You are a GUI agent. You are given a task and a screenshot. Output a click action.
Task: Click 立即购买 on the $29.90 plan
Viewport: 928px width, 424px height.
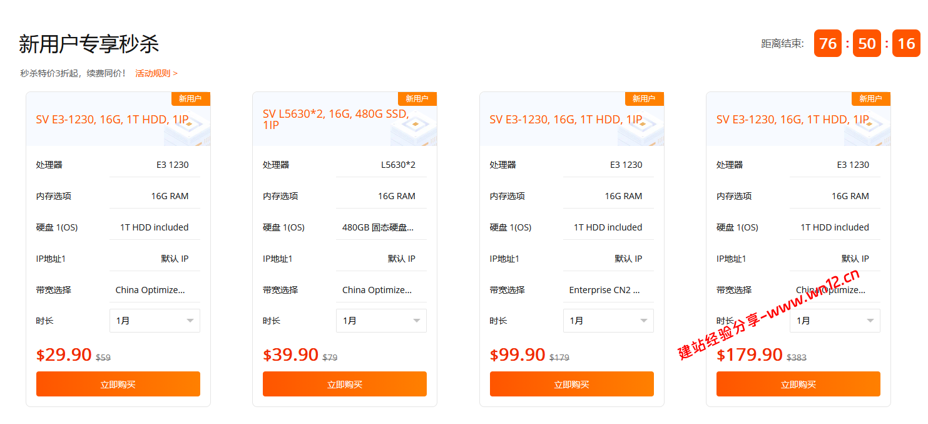click(118, 384)
